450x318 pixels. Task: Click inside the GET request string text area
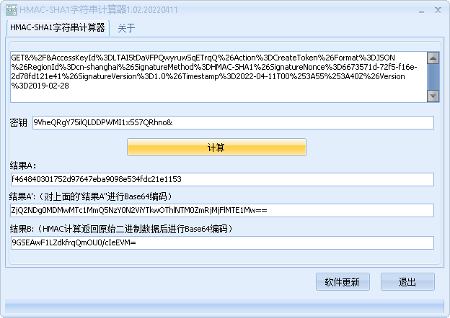219,77
